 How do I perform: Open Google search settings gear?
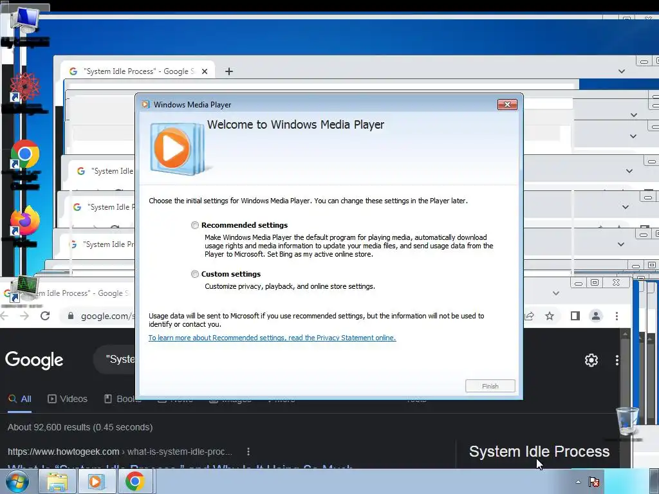pyautogui.click(x=591, y=360)
